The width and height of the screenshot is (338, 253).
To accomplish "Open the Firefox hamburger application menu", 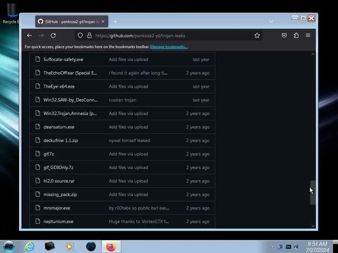I will 308,35.
